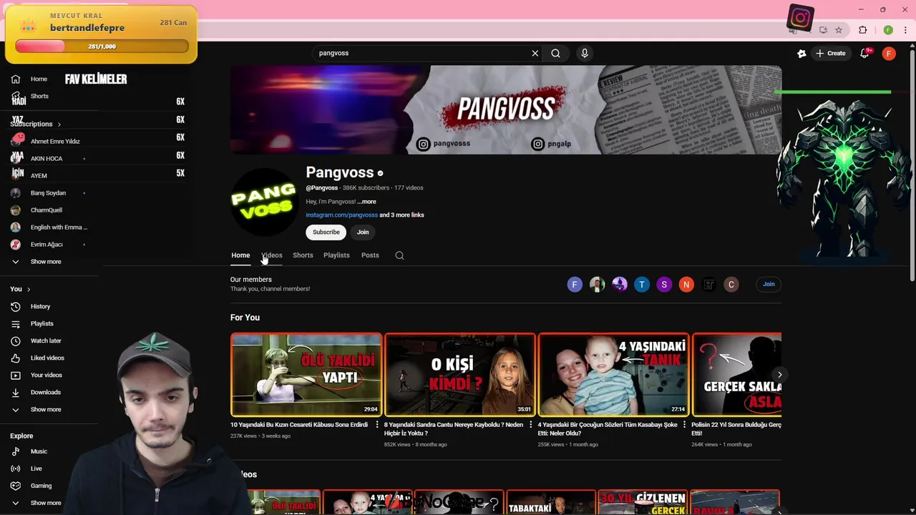Open the green F Chrome profile
This screenshot has height=515, width=916.
pos(888,30)
